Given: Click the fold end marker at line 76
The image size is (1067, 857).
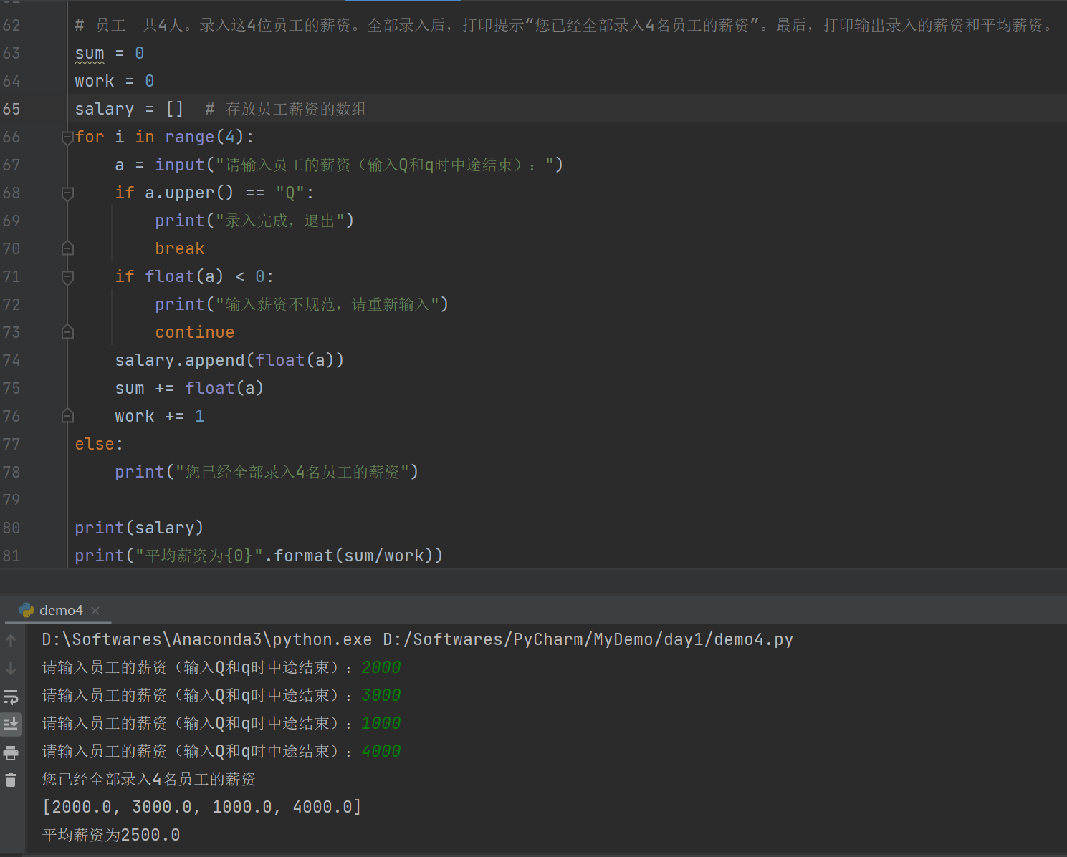Looking at the screenshot, I should 67,416.
